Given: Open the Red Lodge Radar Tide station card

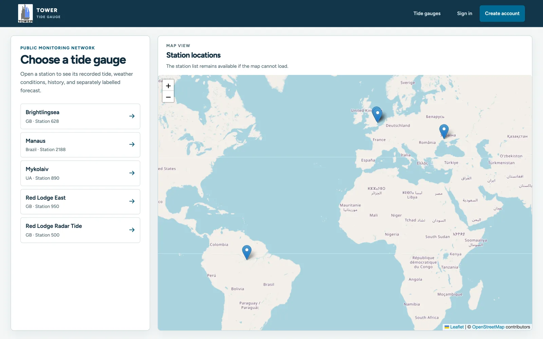Looking at the screenshot, I should tap(80, 230).
